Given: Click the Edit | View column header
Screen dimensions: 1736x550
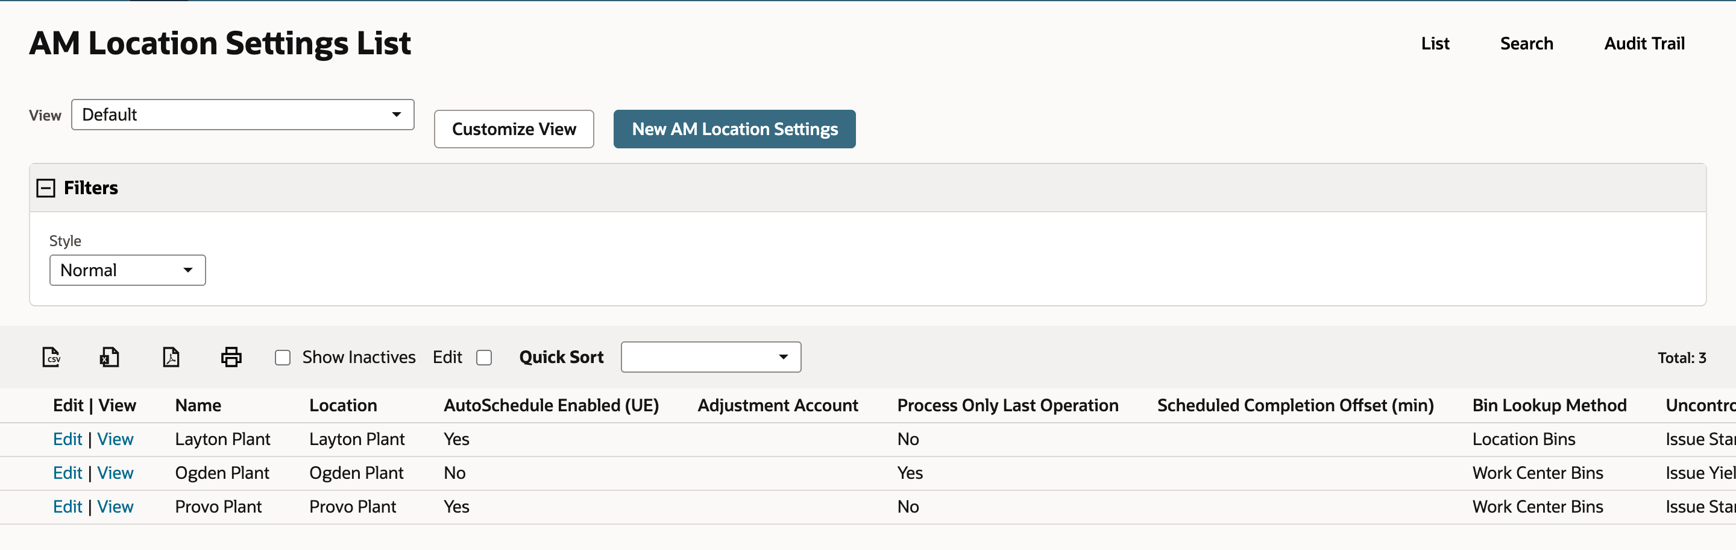Looking at the screenshot, I should tap(95, 406).
